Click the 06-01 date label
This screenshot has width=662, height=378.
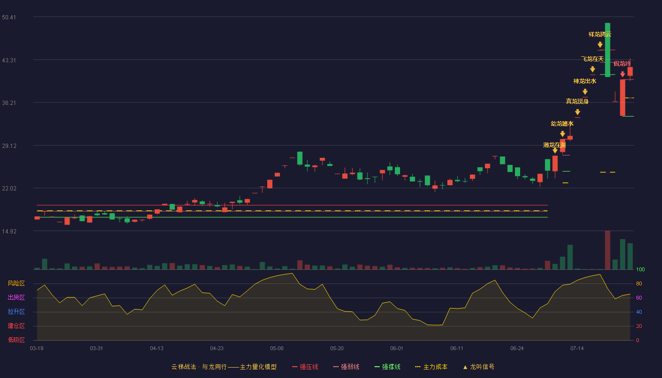[x=397, y=348]
